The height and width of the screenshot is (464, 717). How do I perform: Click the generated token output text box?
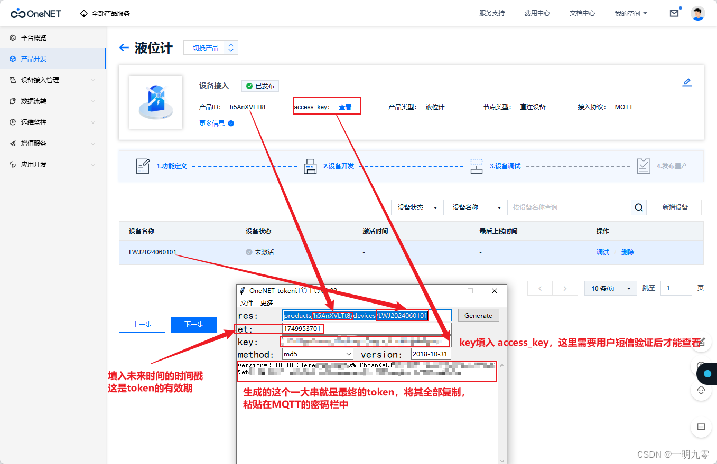(x=367, y=413)
